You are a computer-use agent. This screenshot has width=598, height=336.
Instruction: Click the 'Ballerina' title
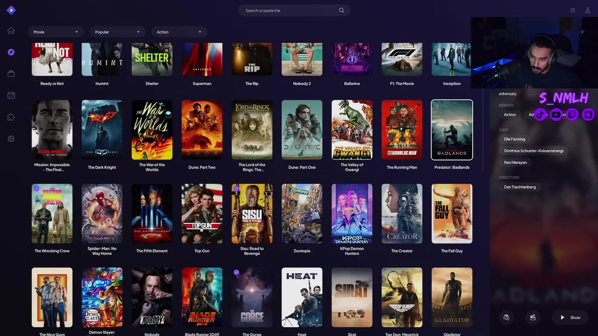352,84
